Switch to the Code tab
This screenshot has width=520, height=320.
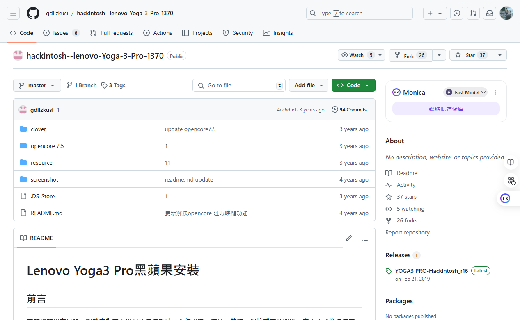21,33
